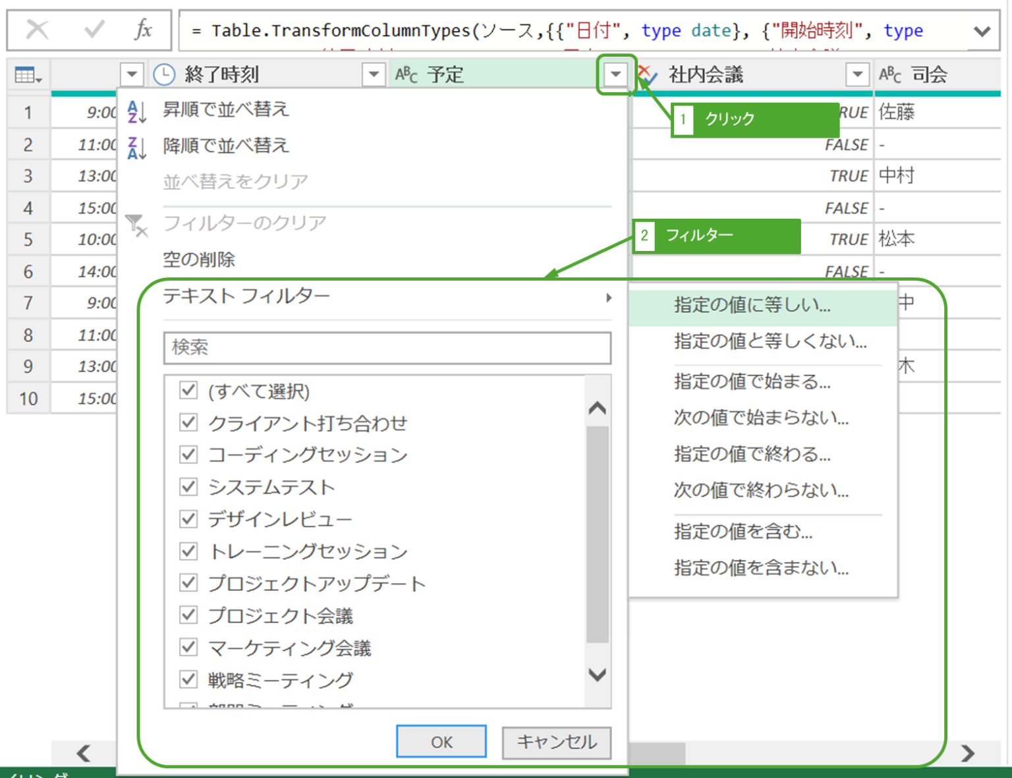Uncheck クライアント打ち合わせ in the filter list
Viewport: 1012px width, 778px height.
pos(188,422)
